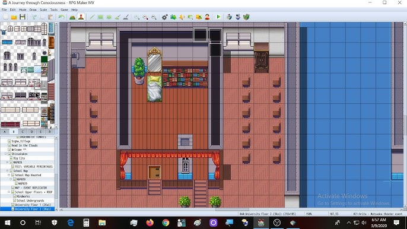
Task: Click the Actual Size zoom icon
Action: point(154,17)
